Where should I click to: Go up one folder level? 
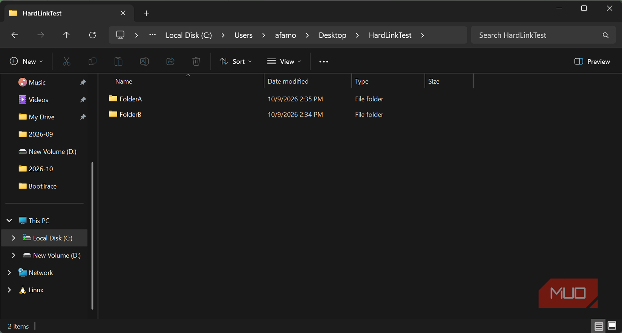tap(66, 35)
